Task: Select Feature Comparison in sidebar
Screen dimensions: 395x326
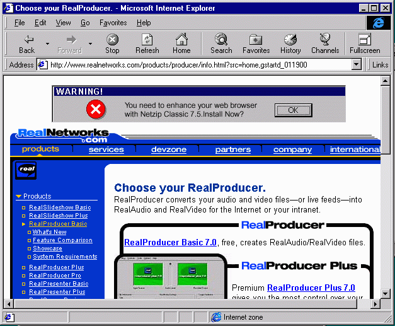Action: click(x=62, y=240)
